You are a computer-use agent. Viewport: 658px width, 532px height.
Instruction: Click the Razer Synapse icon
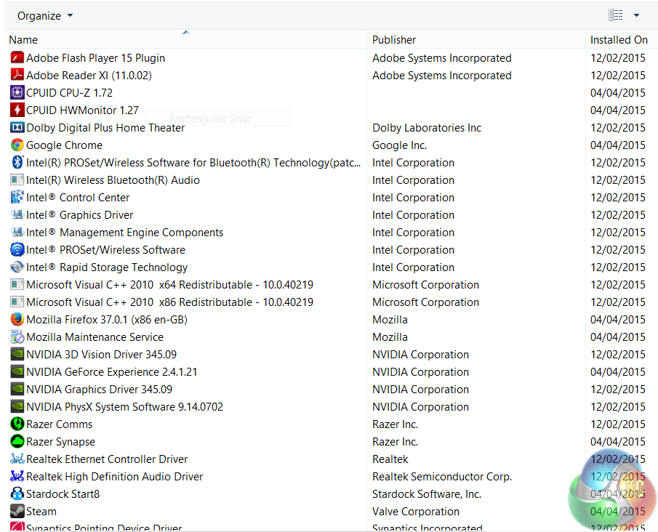click(x=17, y=442)
